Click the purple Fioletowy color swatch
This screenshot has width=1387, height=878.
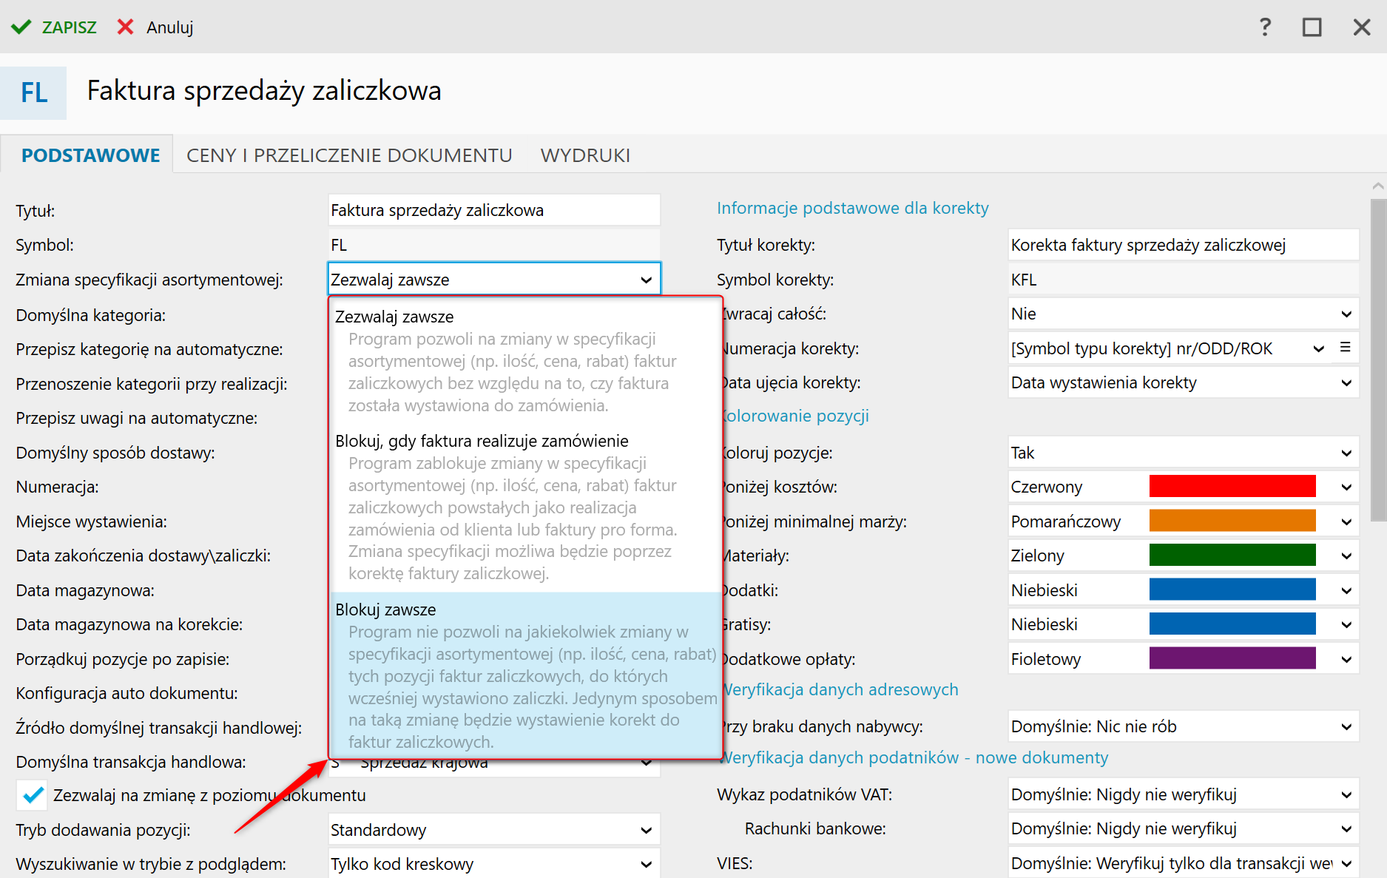tap(1232, 659)
